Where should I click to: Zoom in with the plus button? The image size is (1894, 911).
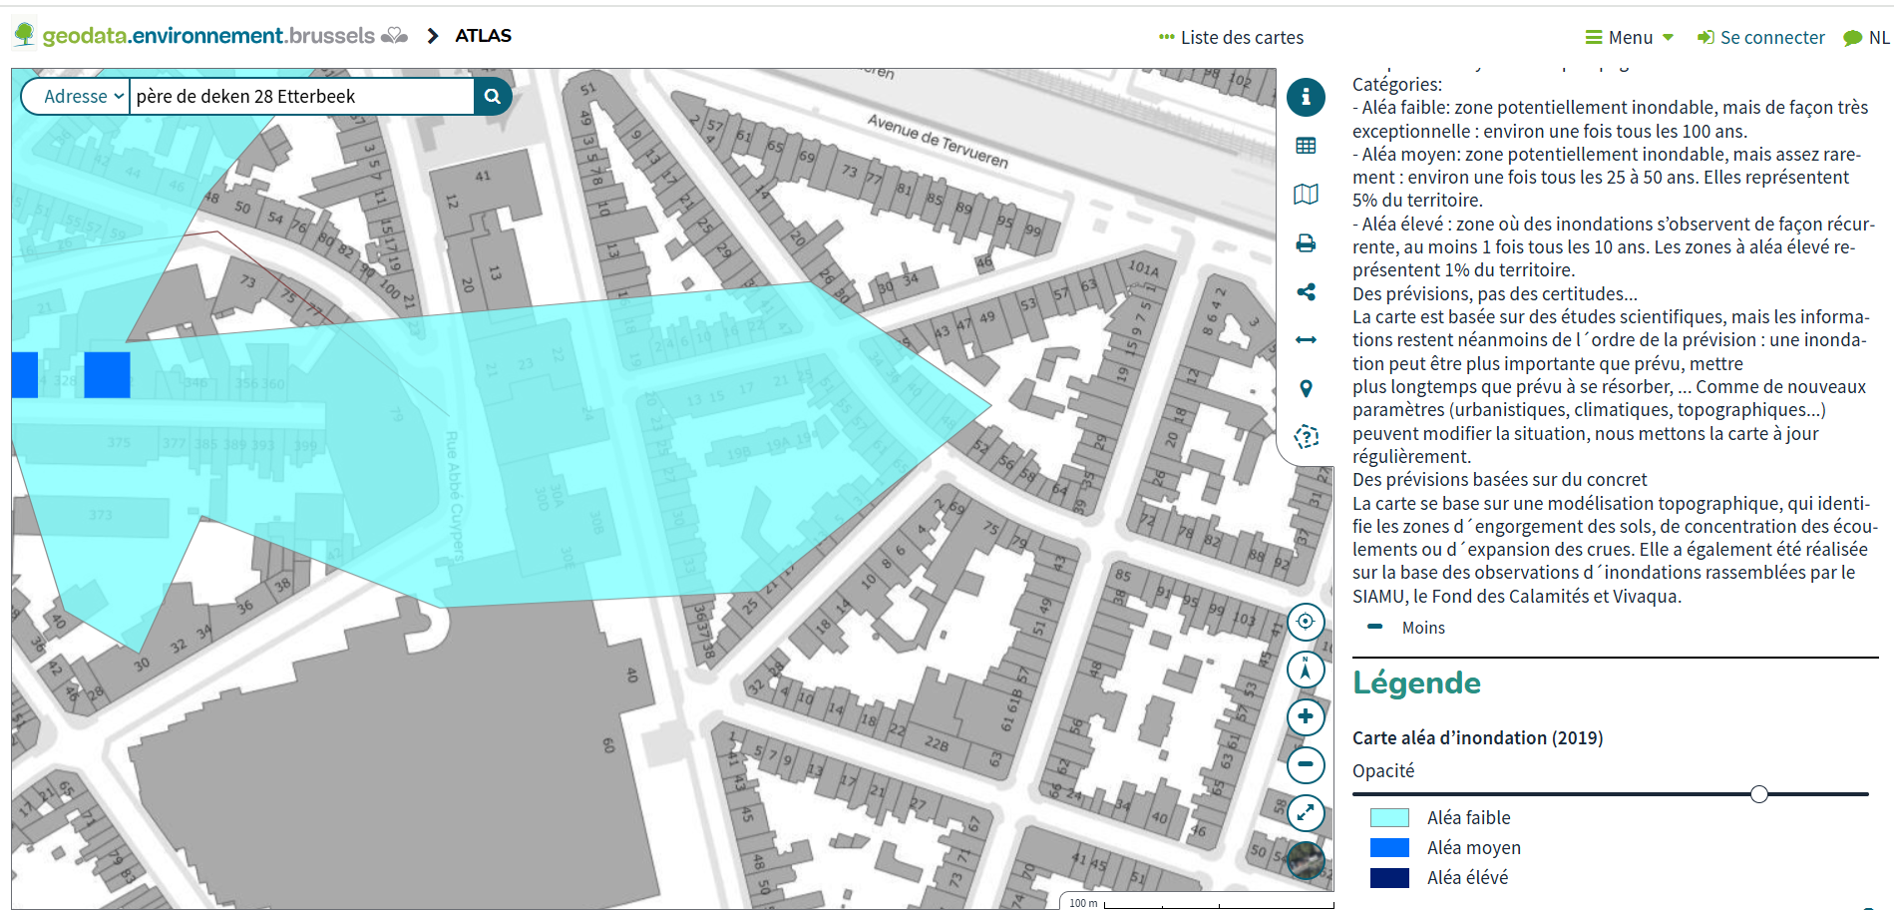1306,717
